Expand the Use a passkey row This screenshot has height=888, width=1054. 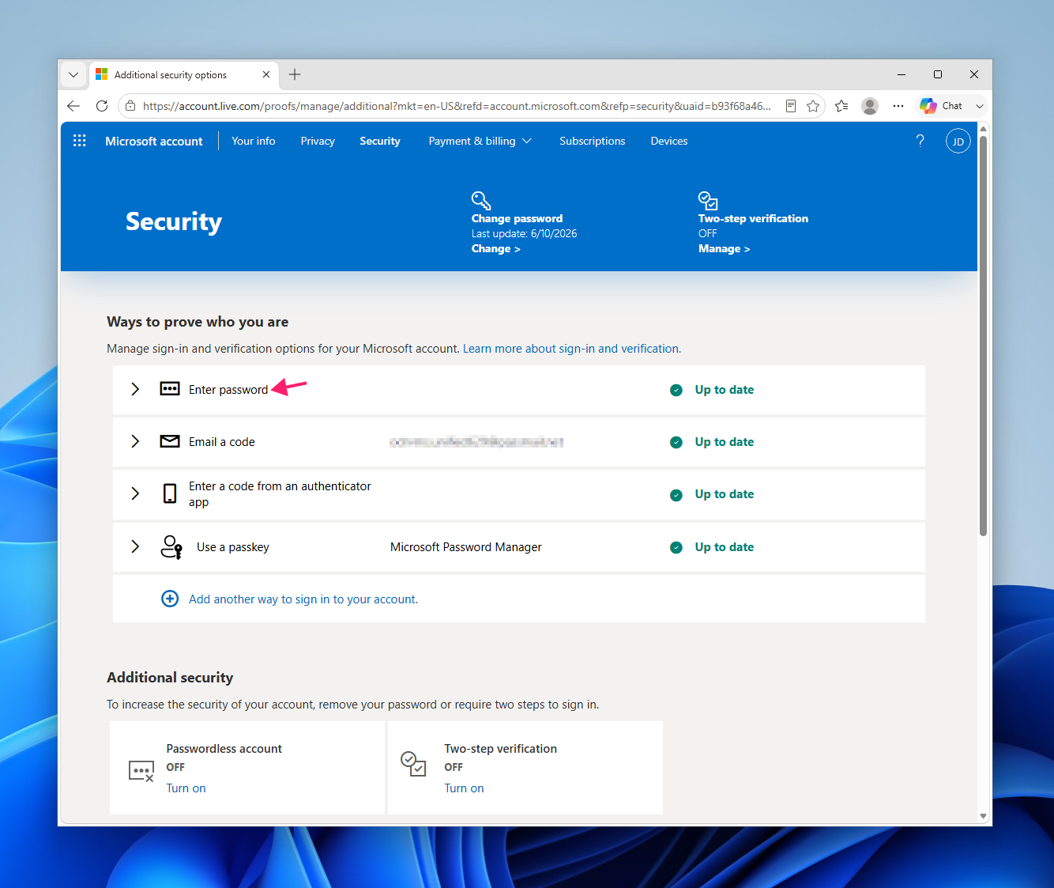[135, 546]
